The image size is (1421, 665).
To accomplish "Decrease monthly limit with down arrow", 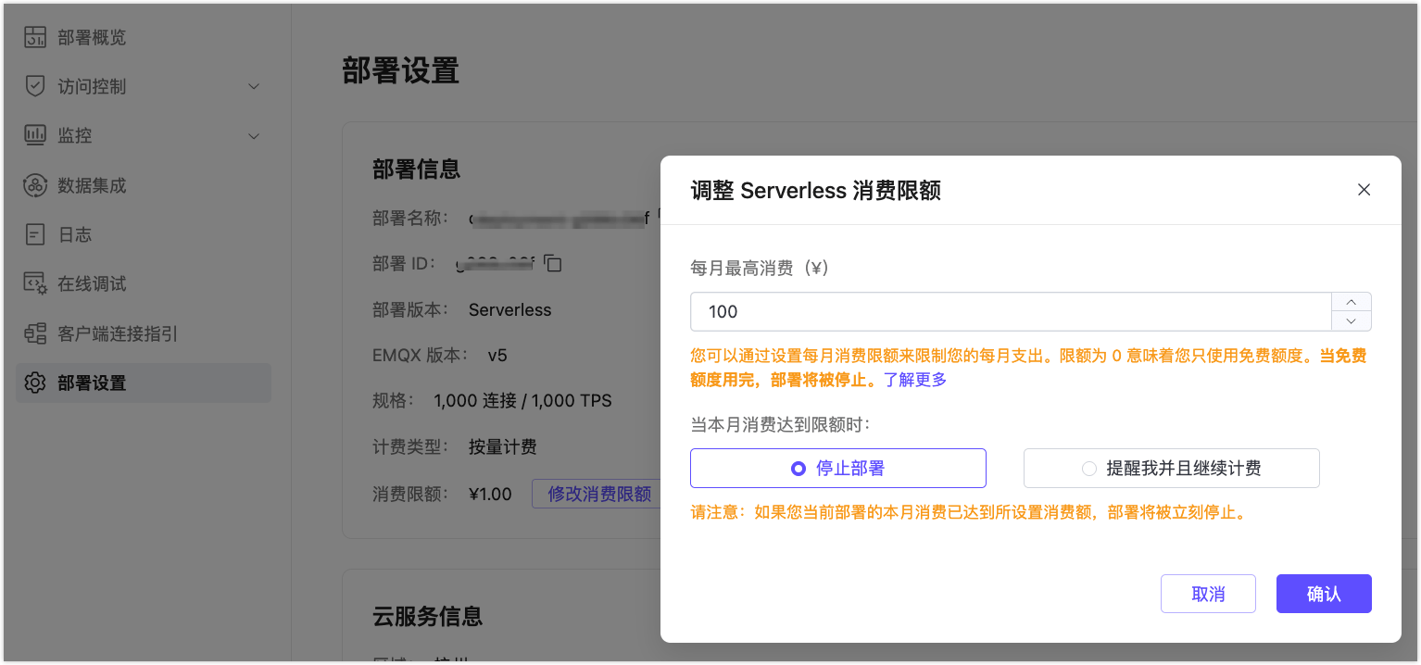I will [1351, 321].
